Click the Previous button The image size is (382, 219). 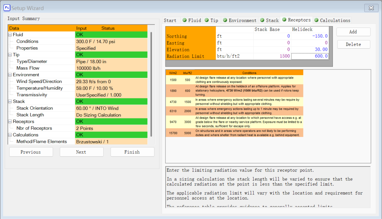31,152
